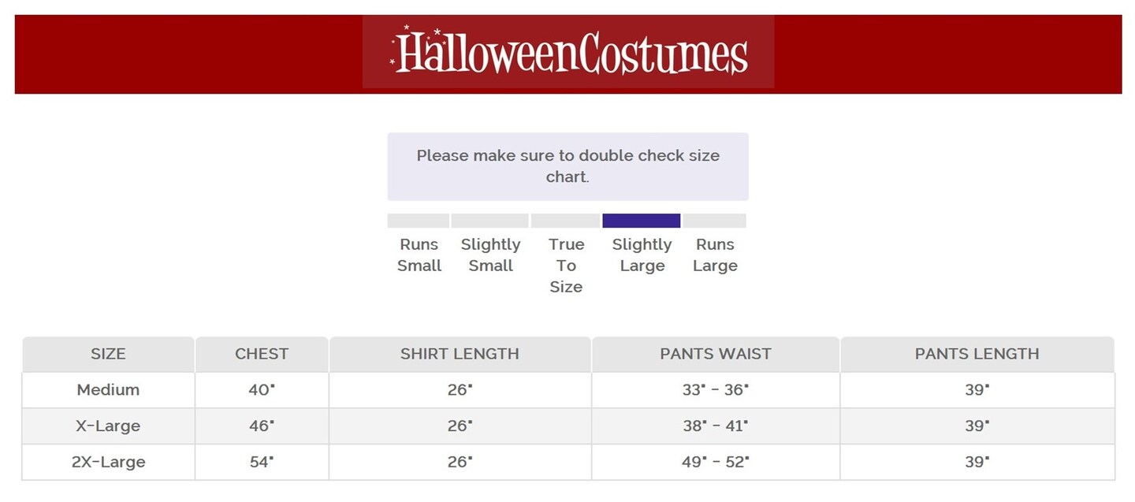Click the HalloweenCostumes logo

pyautogui.click(x=568, y=52)
